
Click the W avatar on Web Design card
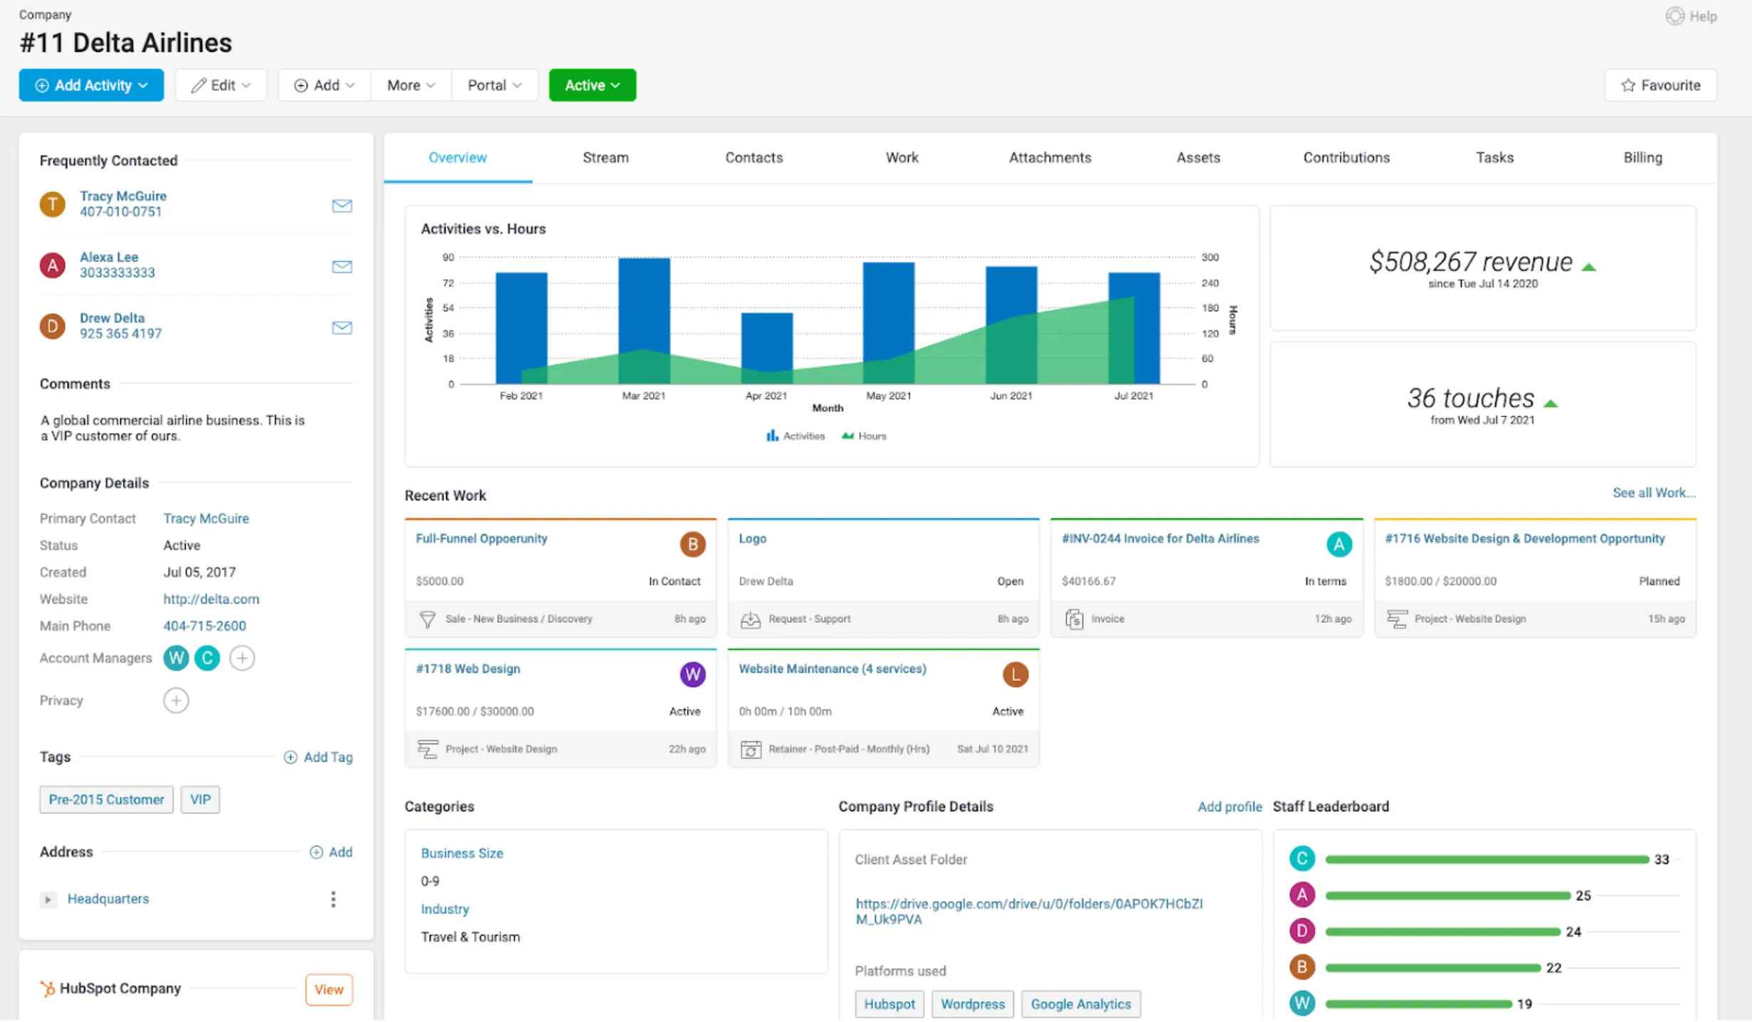[x=692, y=674]
